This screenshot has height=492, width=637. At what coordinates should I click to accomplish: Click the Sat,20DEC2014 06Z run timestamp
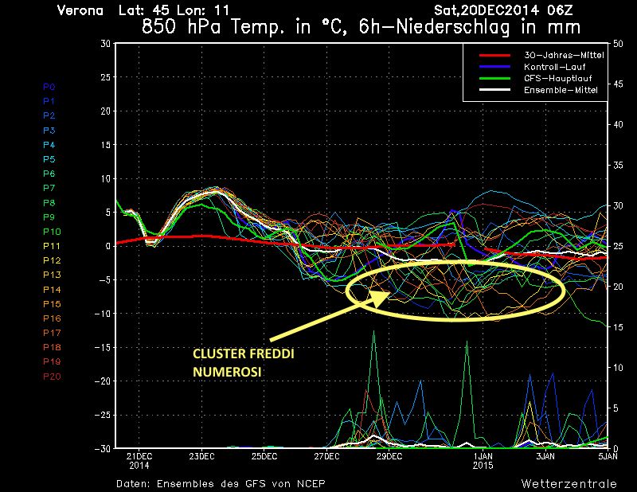pyautogui.click(x=503, y=10)
